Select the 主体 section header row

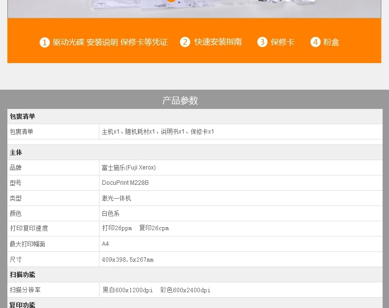tap(16, 152)
